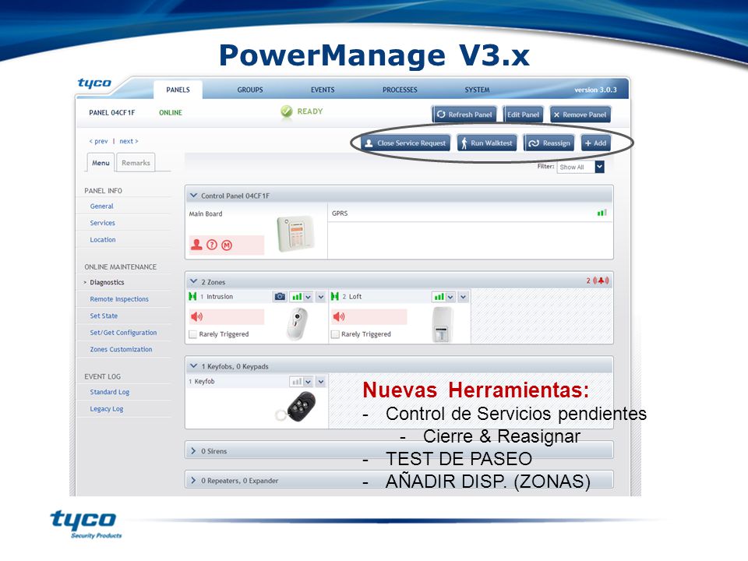Viewport: 748px width, 561px height.
Task: Click the Run Walktest button
Action: [x=486, y=143]
